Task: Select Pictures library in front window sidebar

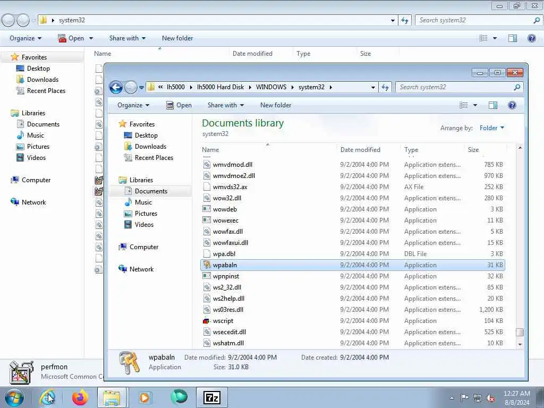Action: 146,214
